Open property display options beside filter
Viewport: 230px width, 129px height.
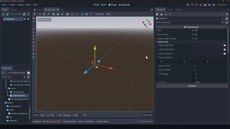tap(227, 23)
